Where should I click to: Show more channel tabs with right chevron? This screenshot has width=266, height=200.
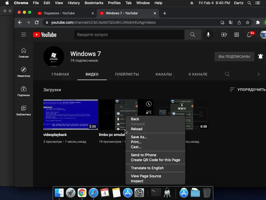click(258, 74)
